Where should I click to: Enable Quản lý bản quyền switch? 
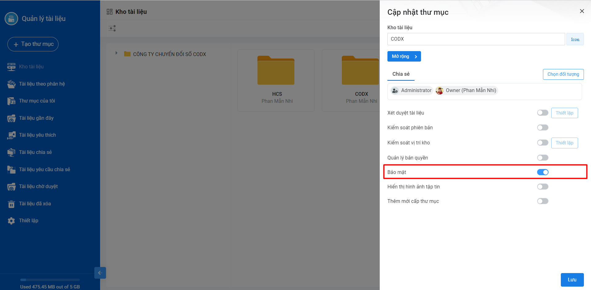click(543, 158)
